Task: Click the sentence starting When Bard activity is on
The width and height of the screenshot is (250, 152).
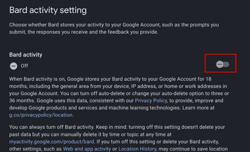Action: pyautogui.click(x=67, y=79)
